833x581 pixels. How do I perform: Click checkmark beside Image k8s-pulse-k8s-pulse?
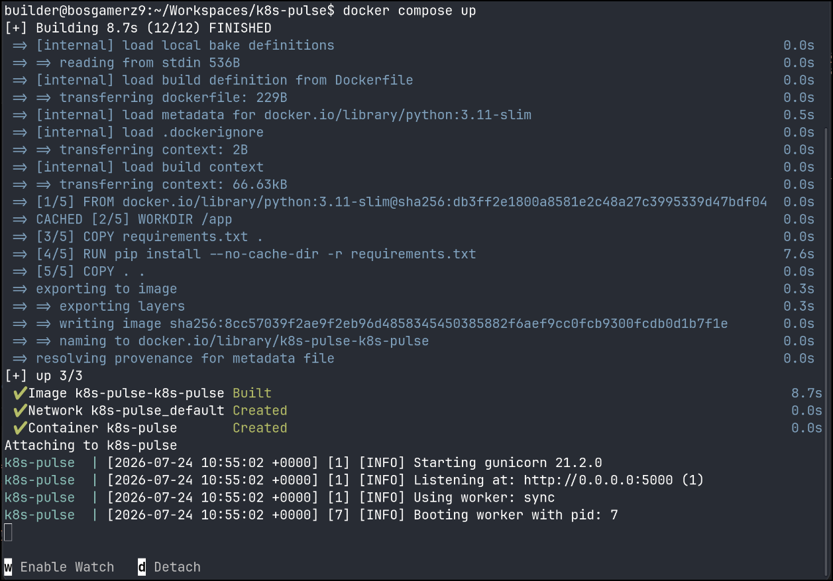pyautogui.click(x=20, y=393)
